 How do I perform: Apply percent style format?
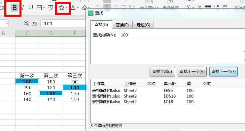pos(199,7)
